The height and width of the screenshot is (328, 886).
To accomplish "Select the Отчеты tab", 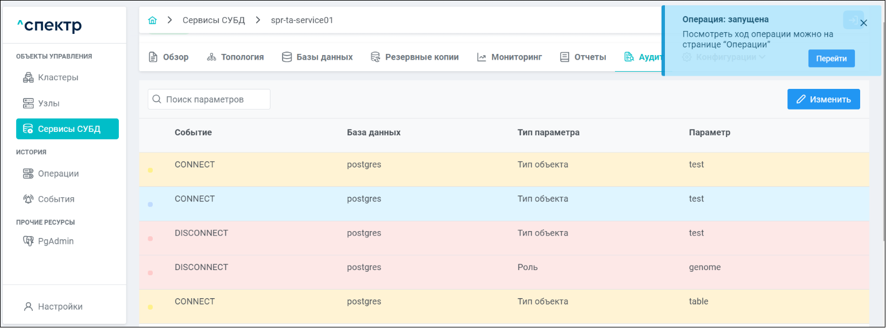I will point(583,57).
